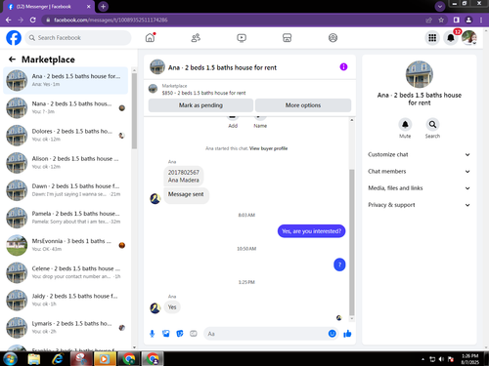Open the Pamela conversation in the list
Screen dimensions: 489x366
[x=66, y=218]
